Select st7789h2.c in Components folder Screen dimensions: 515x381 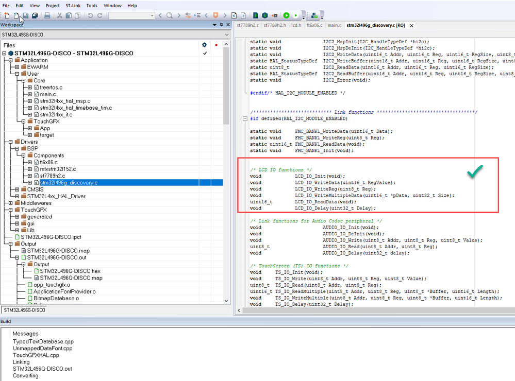point(52,176)
